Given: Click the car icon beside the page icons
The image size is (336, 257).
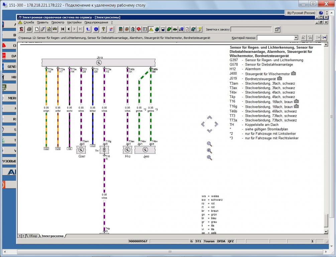Looking at the screenshot, I should (55, 29).
